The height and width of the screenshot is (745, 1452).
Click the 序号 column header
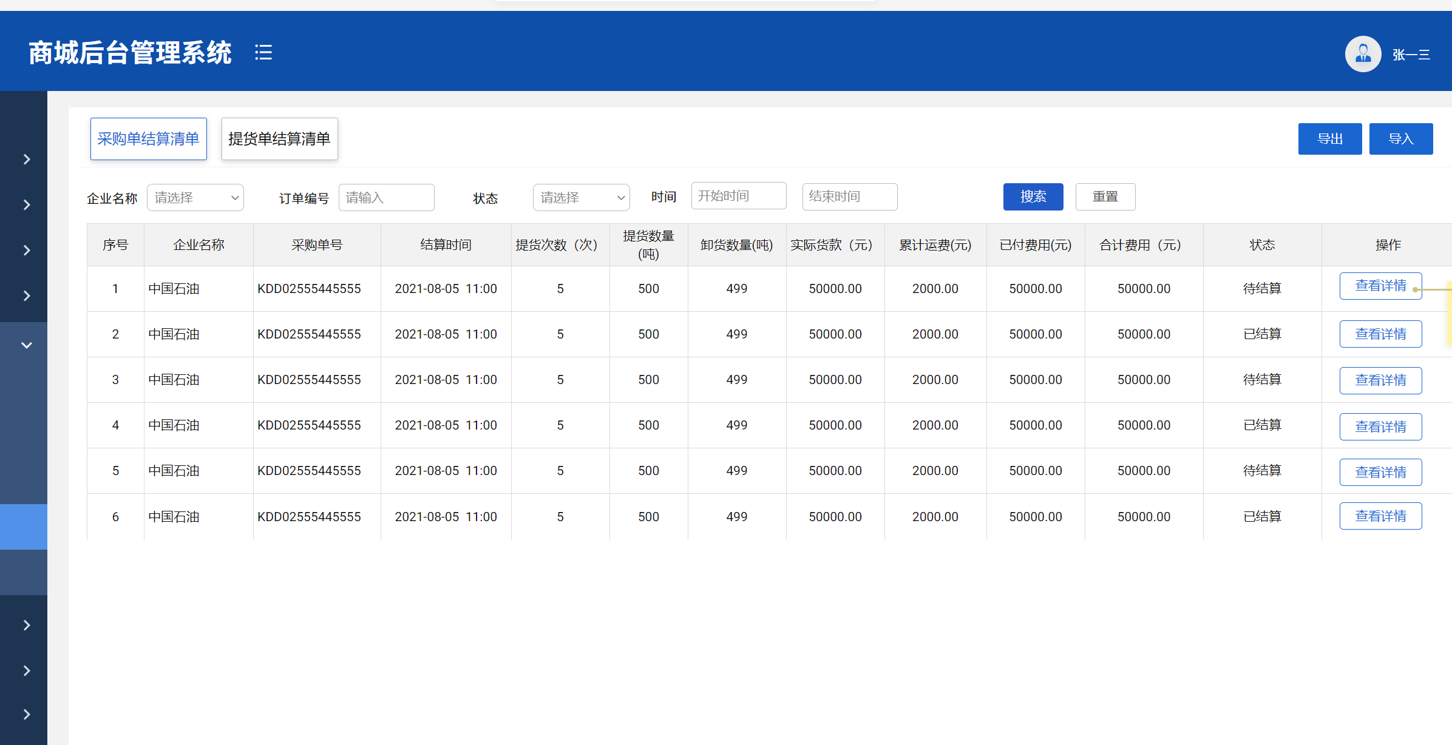pyautogui.click(x=115, y=244)
